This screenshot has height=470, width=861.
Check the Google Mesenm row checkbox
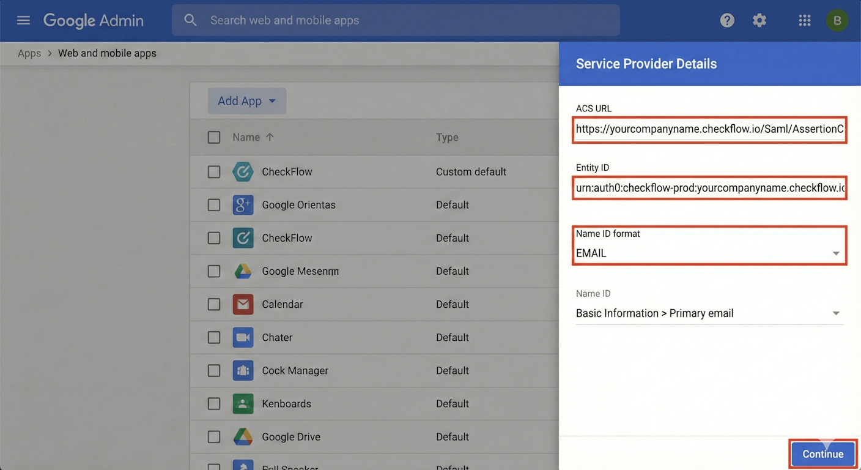click(214, 271)
